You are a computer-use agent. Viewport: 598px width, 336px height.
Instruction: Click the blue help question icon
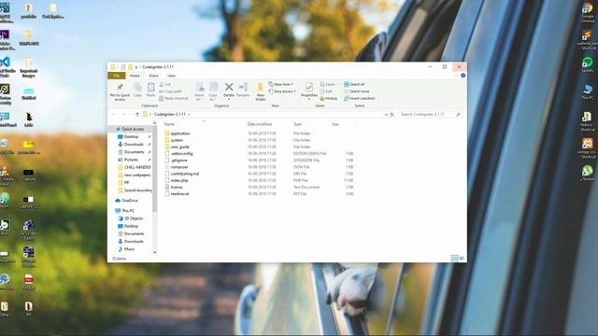tap(463, 76)
